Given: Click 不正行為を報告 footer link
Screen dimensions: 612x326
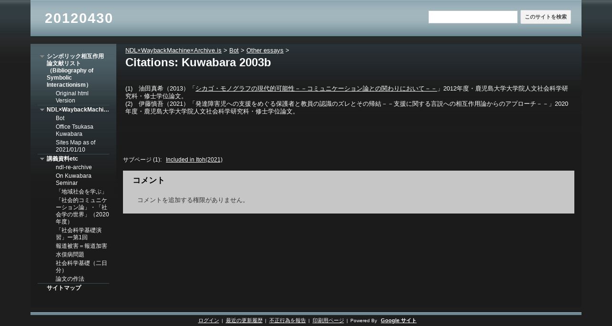Looking at the screenshot, I should [287, 320].
